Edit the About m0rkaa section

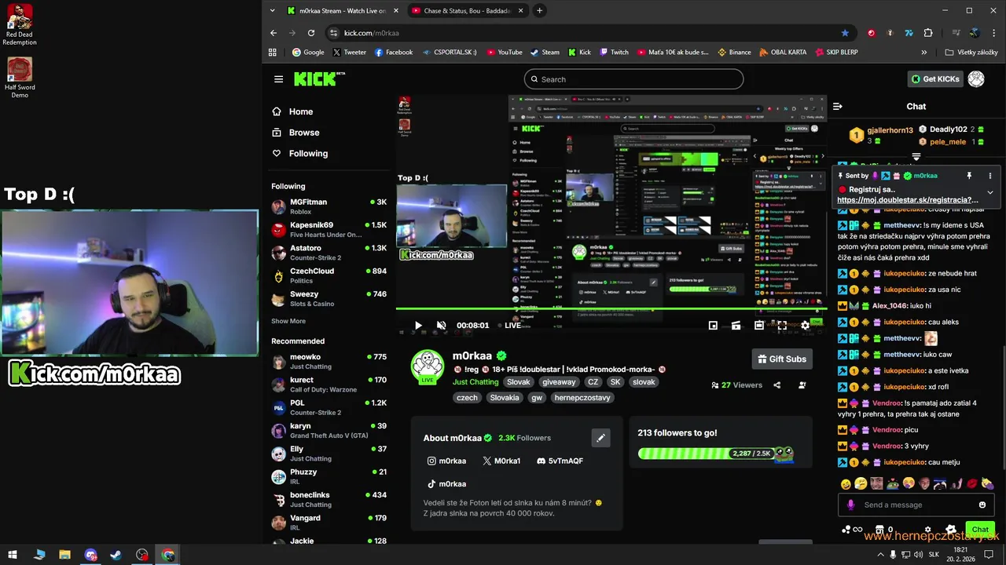[600, 438]
